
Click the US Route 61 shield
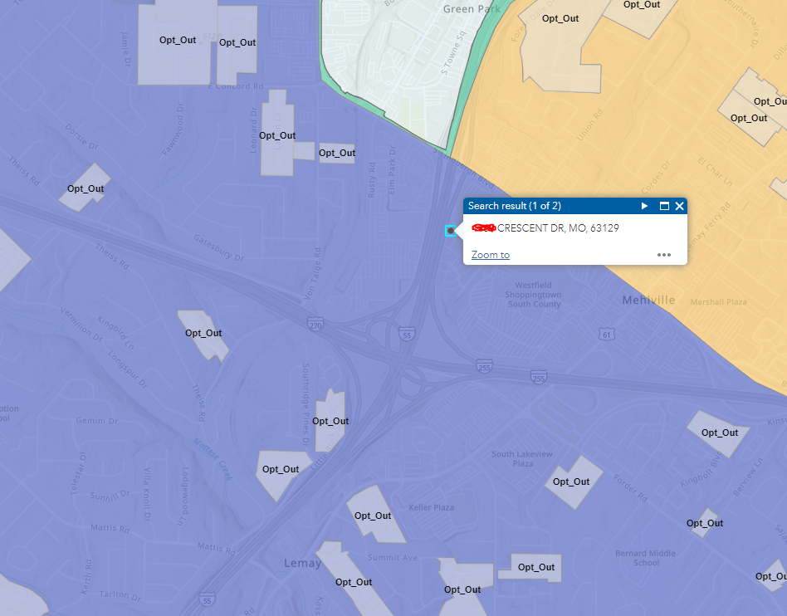pyautogui.click(x=606, y=335)
